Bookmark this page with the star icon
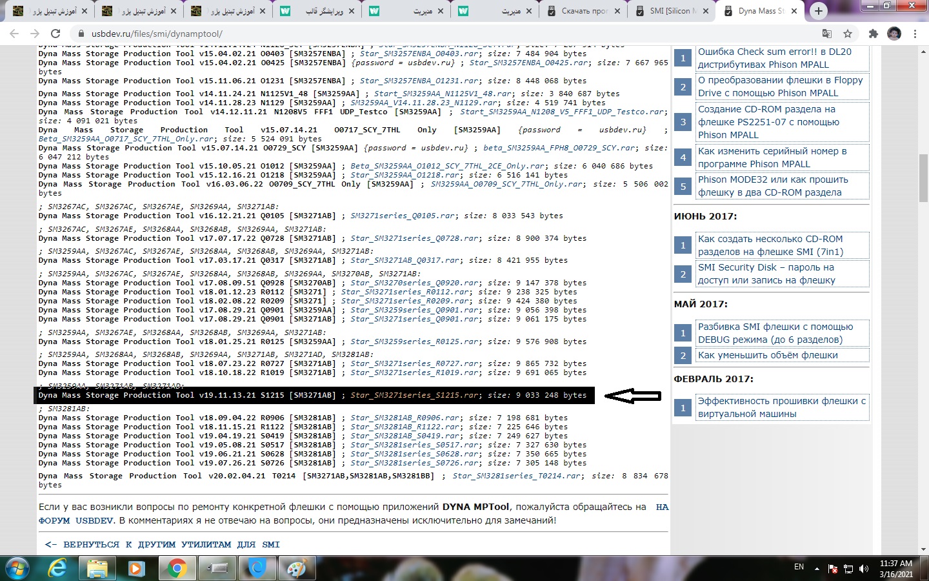The width and height of the screenshot is (929, 581). 848,34
